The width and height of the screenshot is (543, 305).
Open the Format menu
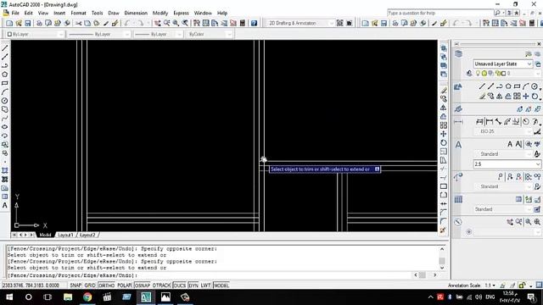pos(78,13)
